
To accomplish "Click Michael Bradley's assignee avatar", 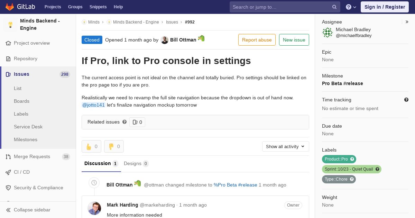I will coord(328,33).
